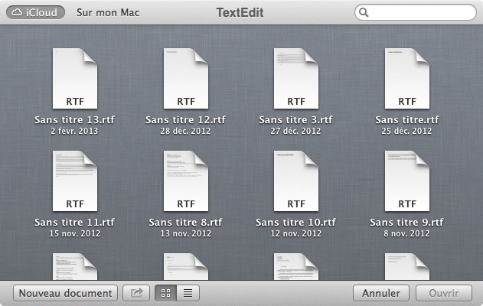The image size is (483, 306).
Task: Select Sans titre 3.rtf document icon
Action: coord(296,79)
